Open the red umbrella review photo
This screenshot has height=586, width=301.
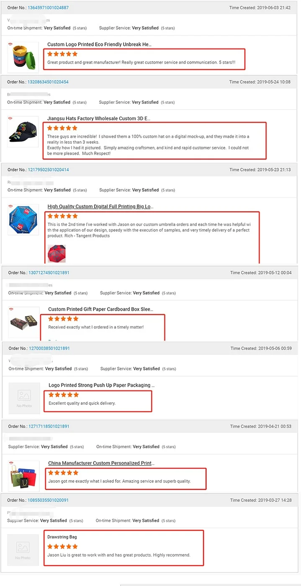tap(57, 254)
